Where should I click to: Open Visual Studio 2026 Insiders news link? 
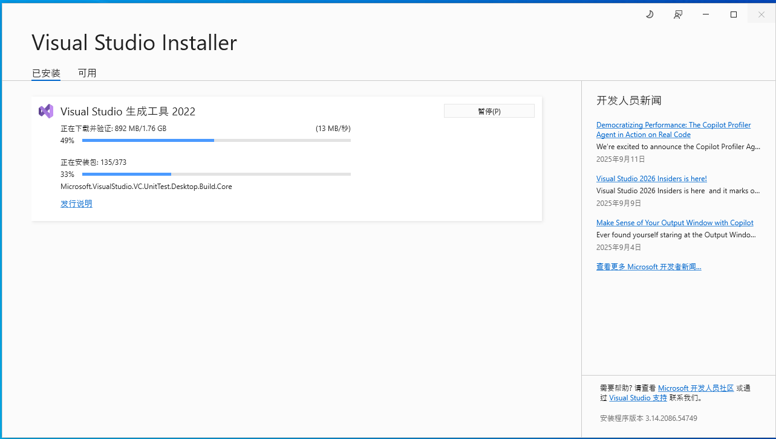coord(651,179)
